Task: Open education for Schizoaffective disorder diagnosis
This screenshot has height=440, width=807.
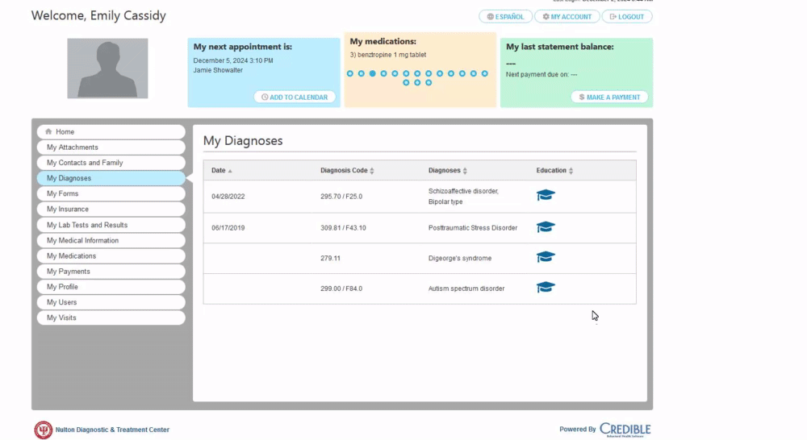Action: click(546, 195)
